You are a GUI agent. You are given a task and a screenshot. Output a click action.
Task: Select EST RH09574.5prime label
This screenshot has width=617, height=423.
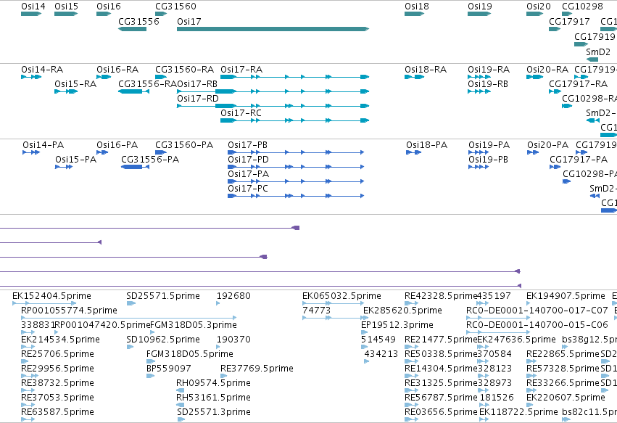click(x=213, y=383)
